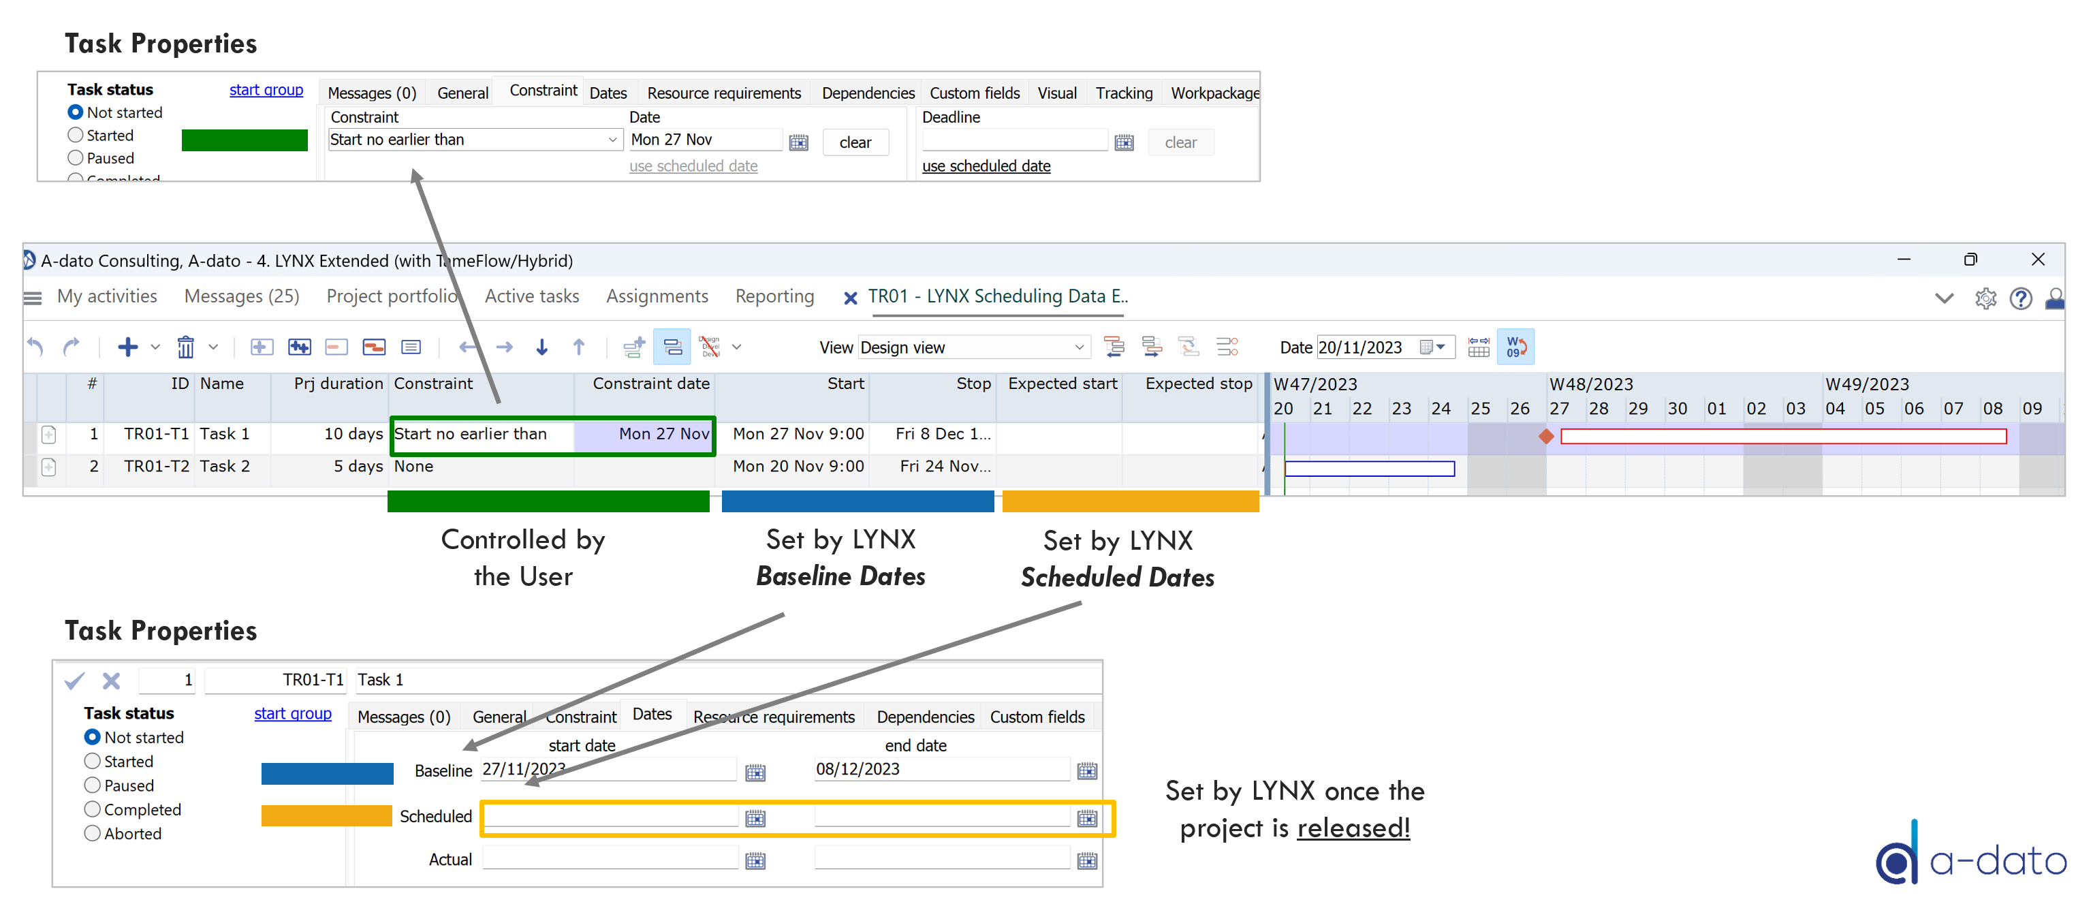Select Paused in bottom panel
Screen dimensions: 2093x906
(93, 785)
